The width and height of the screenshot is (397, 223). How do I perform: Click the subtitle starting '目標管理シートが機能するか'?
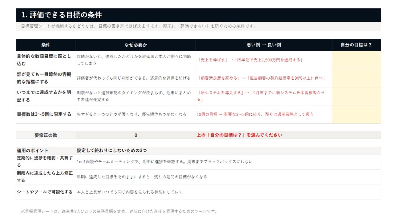click(139, 26)
